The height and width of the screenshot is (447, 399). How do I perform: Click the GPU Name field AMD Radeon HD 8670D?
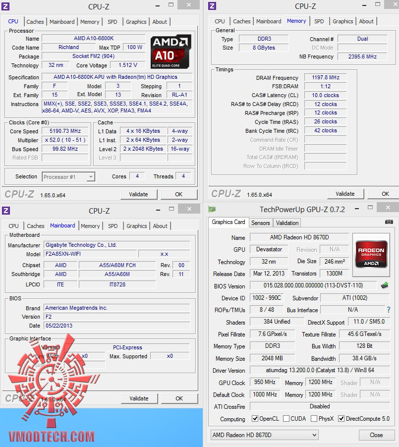tap(299, 237)
